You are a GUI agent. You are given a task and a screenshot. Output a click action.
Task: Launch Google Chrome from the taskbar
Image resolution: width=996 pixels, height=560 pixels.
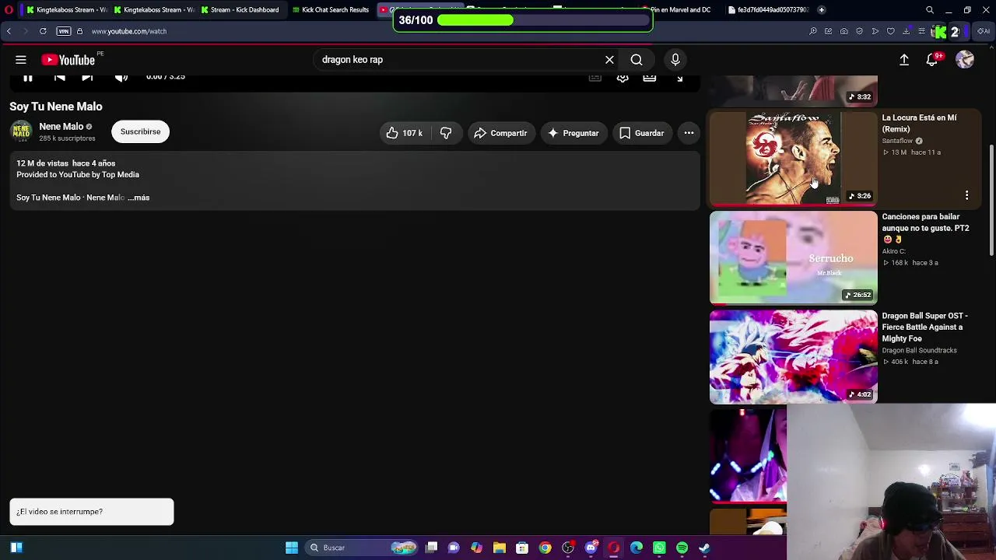click(545, 548)
